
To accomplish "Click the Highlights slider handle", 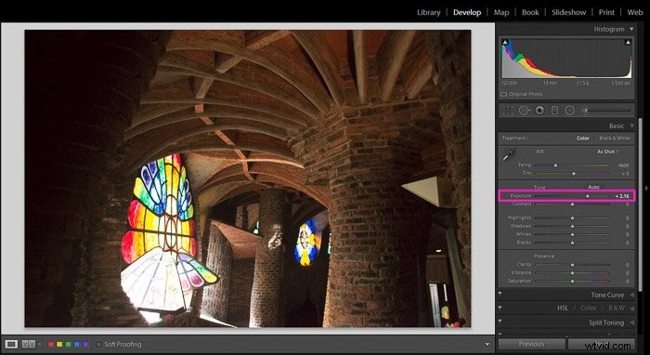I will 573,217.
